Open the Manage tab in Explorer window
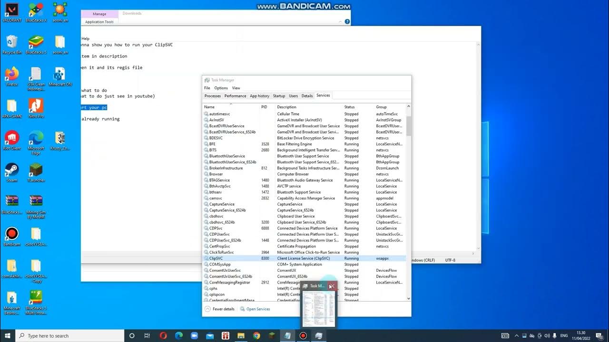 99,14
